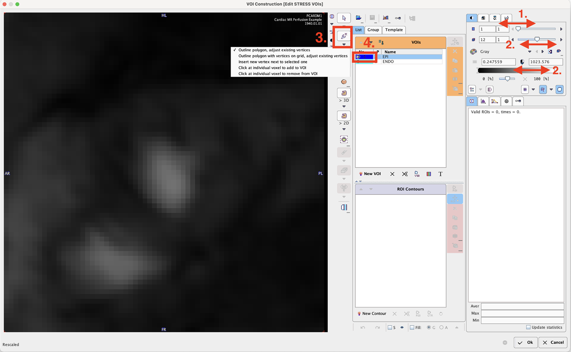Select the arrow pointer tool
This screenshot has height=352, width=571.
(x=344, y=18)
